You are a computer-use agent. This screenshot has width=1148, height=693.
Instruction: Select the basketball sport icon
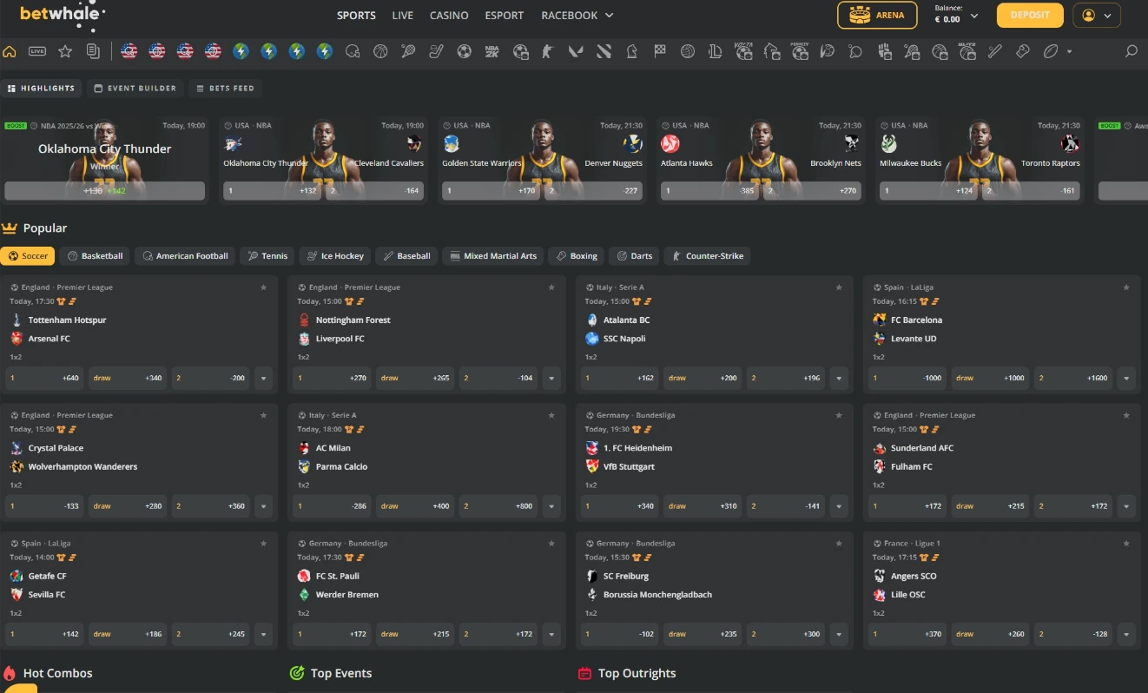[x=379, y=52]
